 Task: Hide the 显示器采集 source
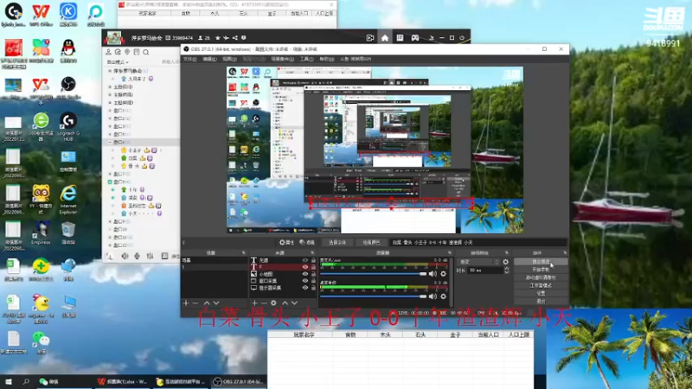[x=305, y=288]
